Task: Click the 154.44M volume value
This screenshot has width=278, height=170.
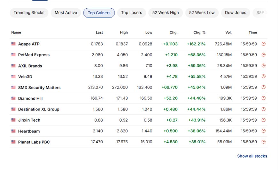Action: click(223, 131)
